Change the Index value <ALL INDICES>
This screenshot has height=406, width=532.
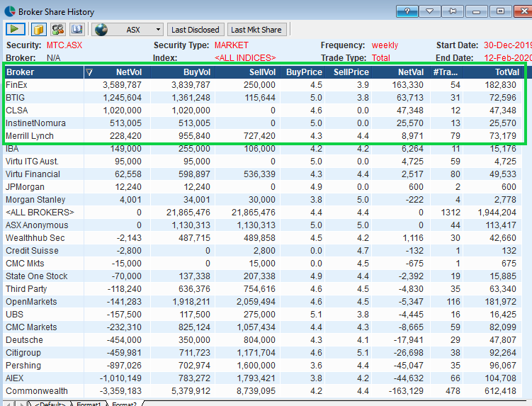coord(245,57)
